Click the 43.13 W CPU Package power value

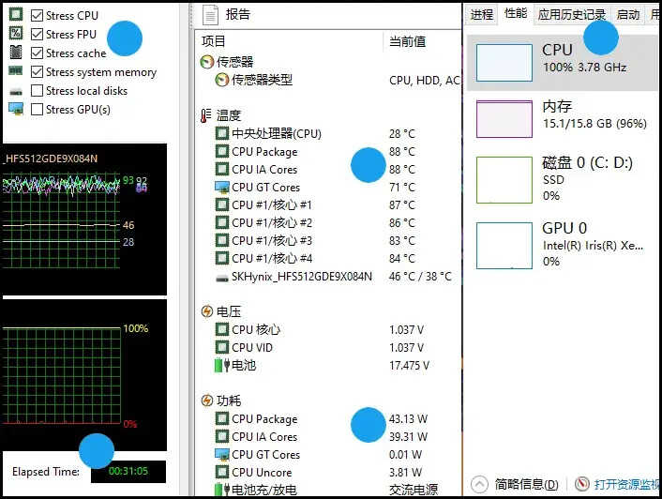[408, 418]
